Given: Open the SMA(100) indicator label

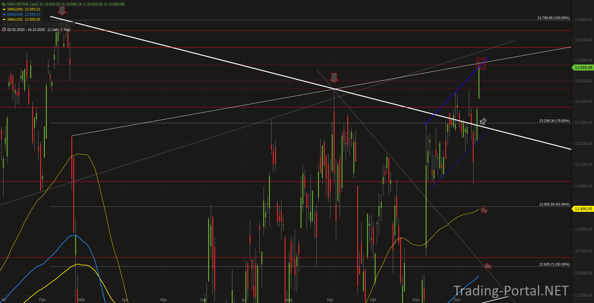Looking at the screenshot, I should pyautogui.click(x=15, y=19).
